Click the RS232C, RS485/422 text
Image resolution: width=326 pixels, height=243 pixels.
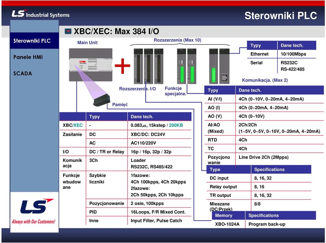(151, 167)
